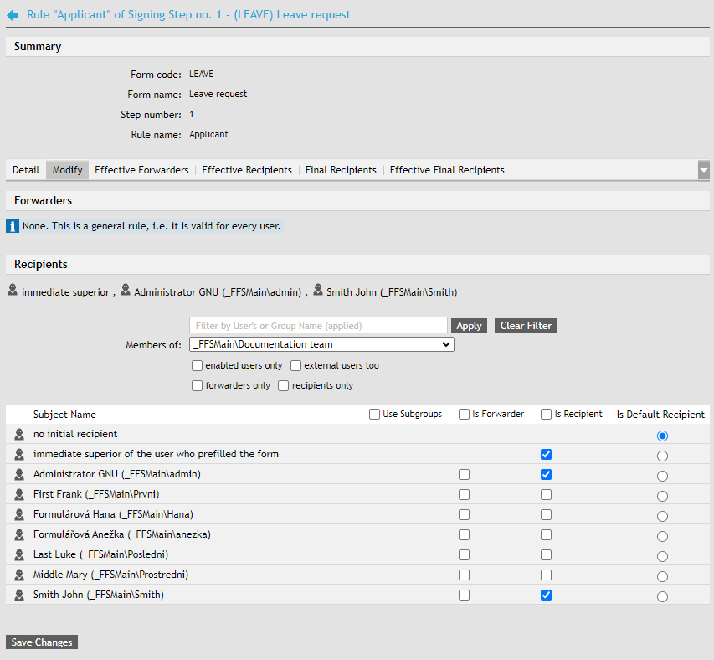Click the user icon beside Last Luke row
The image size is (714, 660).
19,555
